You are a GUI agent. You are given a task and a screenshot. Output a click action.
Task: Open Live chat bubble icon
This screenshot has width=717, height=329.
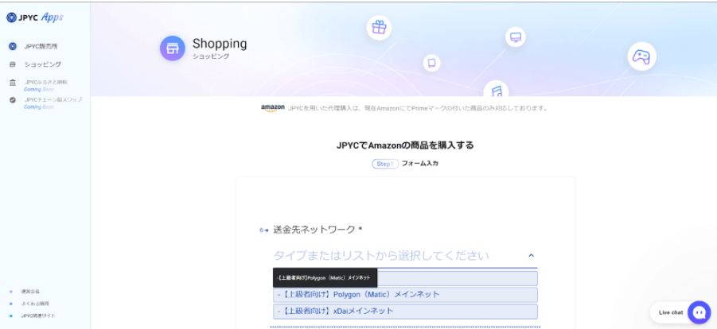click(699, 312)
